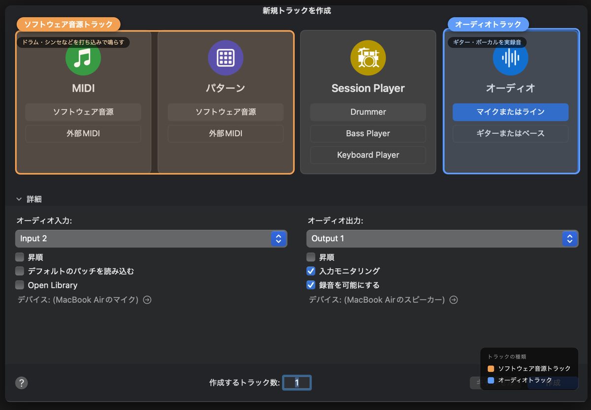Select the purple Pattern grid icon
The image size is (591, 410).
(x=226, y=58)
